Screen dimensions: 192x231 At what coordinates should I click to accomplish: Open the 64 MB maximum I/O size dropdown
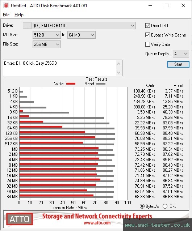pyautogui.click(x=82, y=35)
